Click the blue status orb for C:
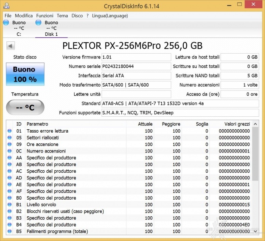The image size is (265, 241). (x=6, y=22)
